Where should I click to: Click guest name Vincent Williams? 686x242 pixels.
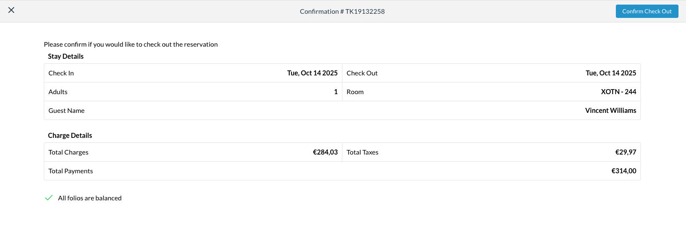pos(610,110)
